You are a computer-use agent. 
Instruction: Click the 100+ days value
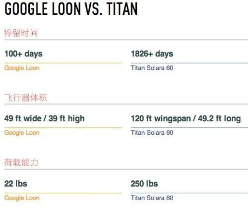tap(23, 54)
